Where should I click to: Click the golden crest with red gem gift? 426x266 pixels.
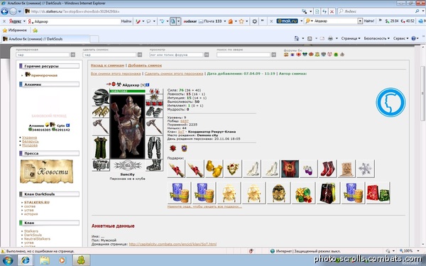pos(233,169)
